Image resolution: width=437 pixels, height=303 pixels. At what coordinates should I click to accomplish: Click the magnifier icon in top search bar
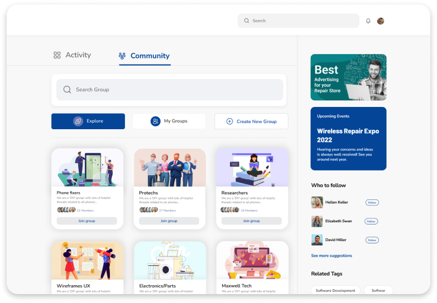coord(247,21)
